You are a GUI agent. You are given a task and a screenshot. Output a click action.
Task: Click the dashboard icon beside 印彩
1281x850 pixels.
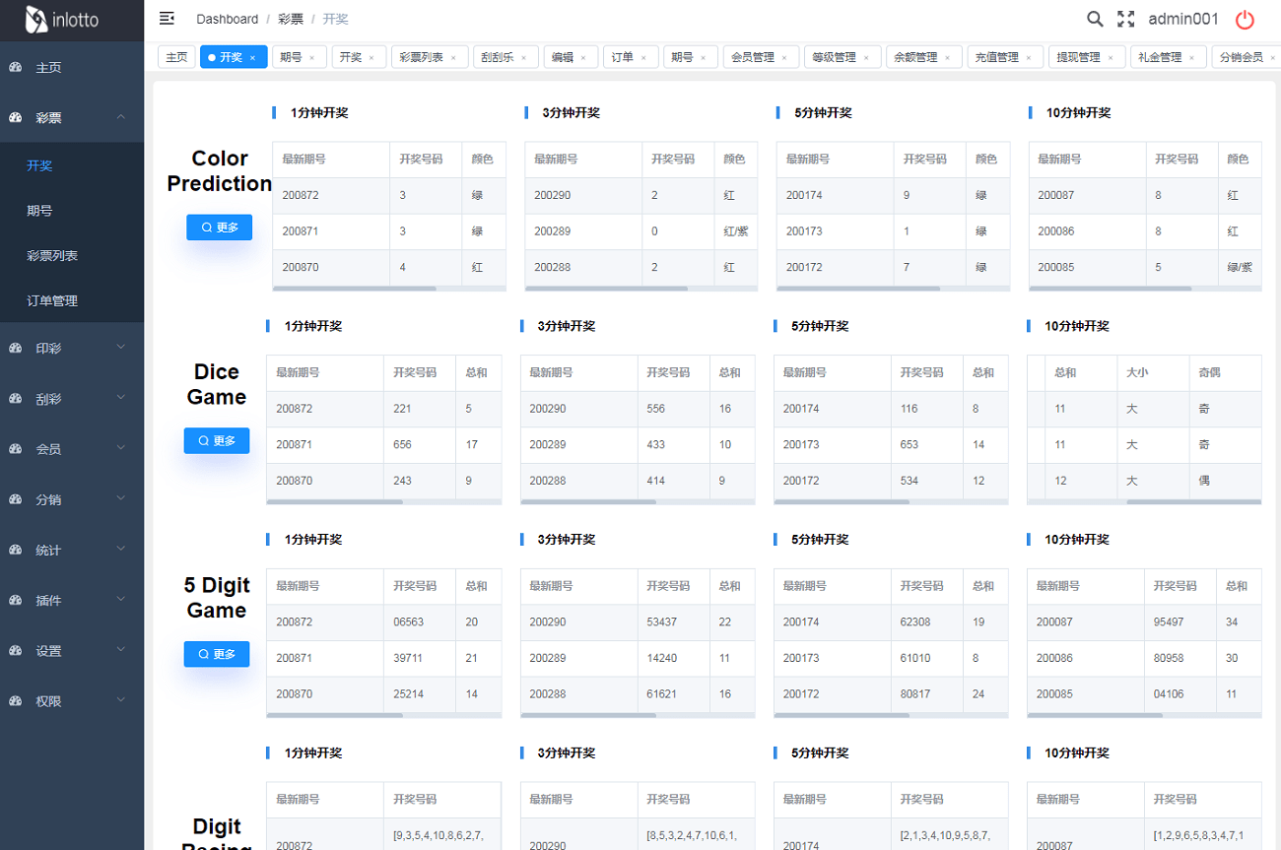pos(16,348)
